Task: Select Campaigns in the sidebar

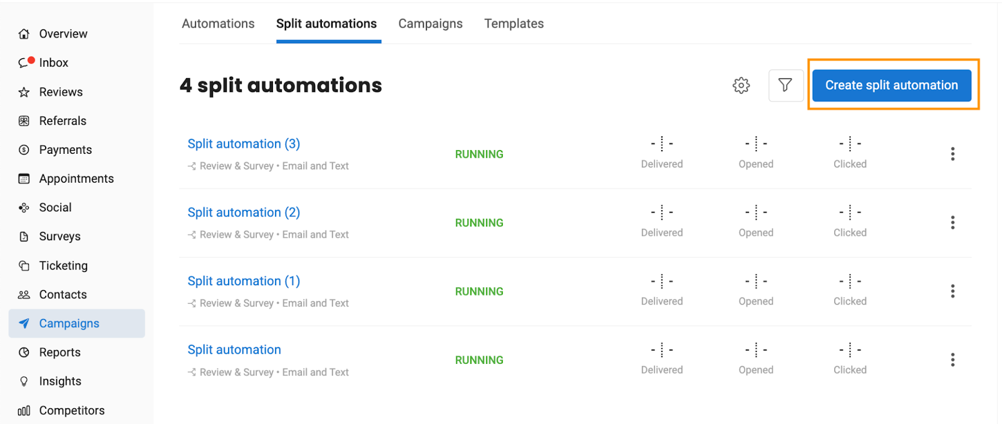Action: coord(76,323)
